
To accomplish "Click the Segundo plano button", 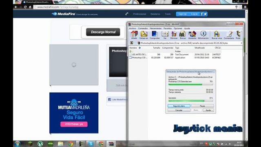I will [x=179, y=106].
